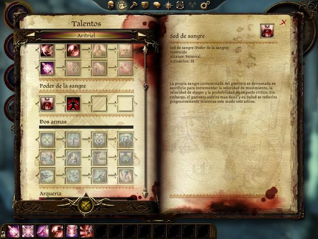Click the 'Alcance: Personal' text

coord(185,57)
